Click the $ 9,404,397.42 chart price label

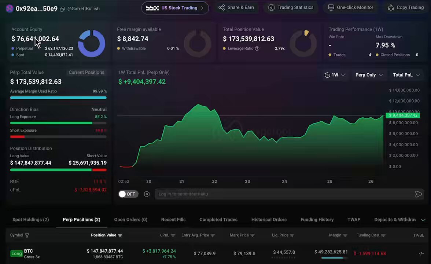(403, 115)
